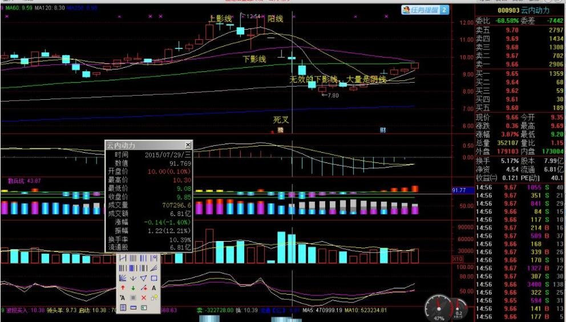Click the popup 数值 91.769 row
Screen dimensions: 566x322
tap(149, 164)
